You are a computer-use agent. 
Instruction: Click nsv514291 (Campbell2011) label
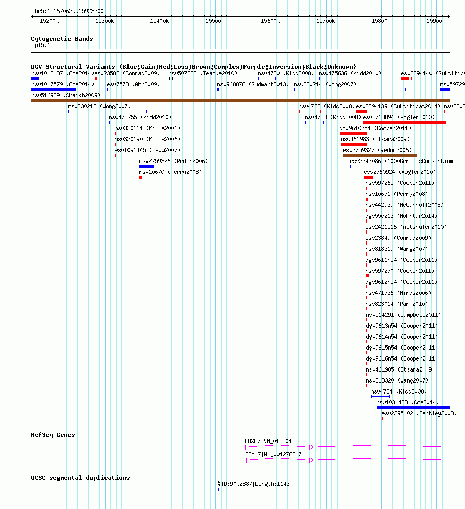(403, 315)
